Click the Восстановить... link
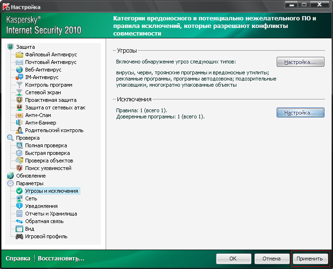Image resolution: width=333 pixels, height=269 pixels. click(x=61, y=259)
